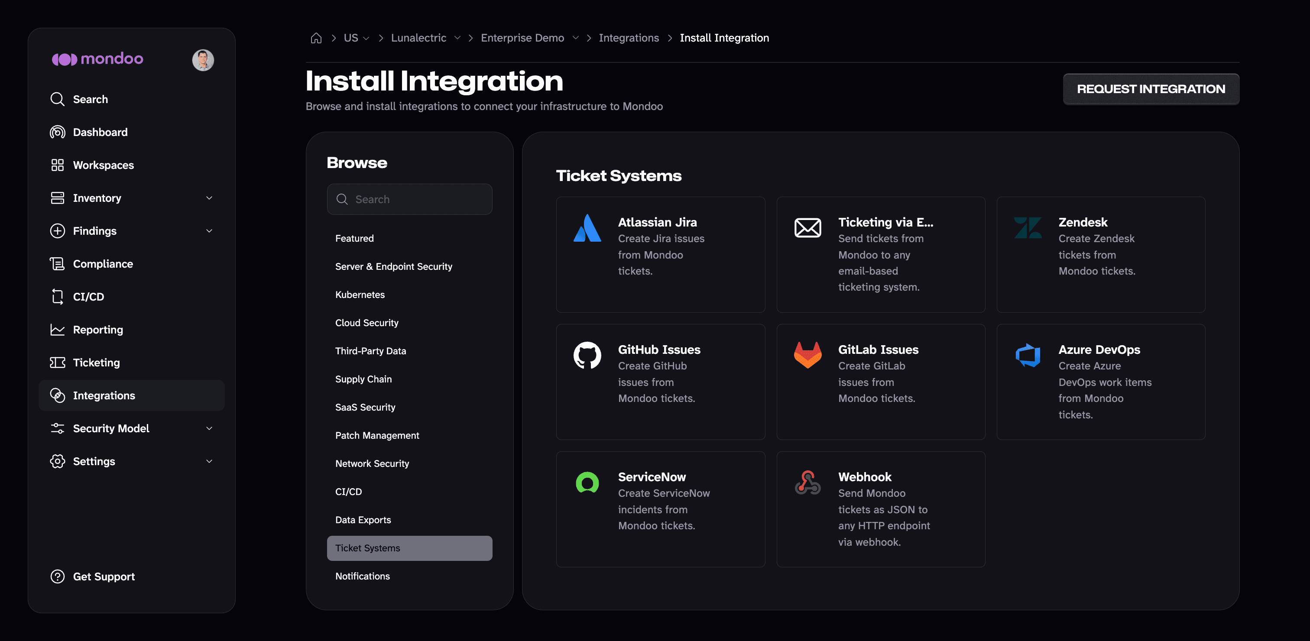This screenshot has width=1310, height=641.
Task: Click the Findings plus-circle icon
Action: (x=58, y=231)
